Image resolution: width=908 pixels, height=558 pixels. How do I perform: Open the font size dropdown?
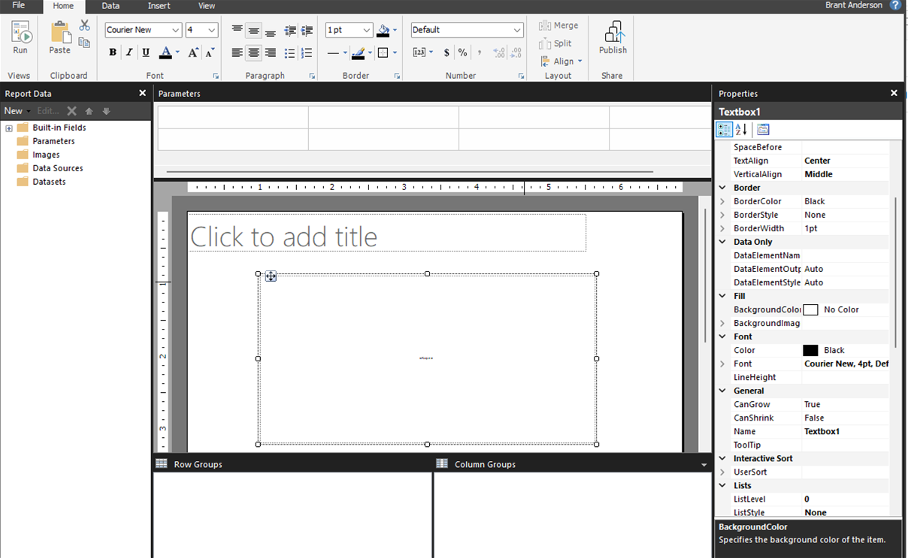click(212, 30)
